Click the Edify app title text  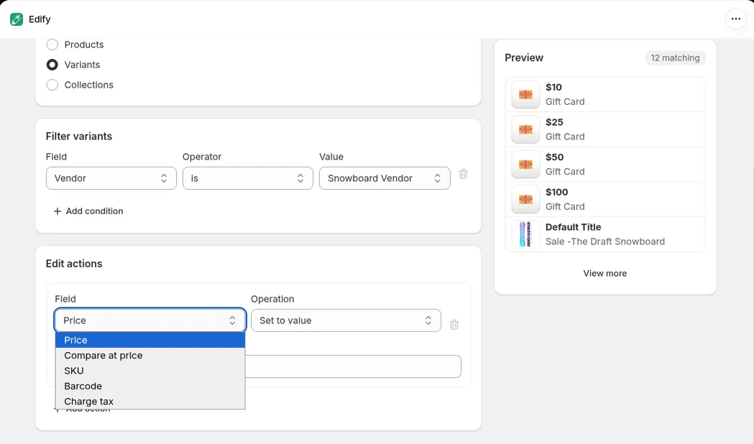[x=40, y=19]
